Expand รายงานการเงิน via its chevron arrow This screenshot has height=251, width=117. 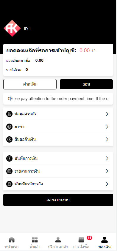tap(107, 171)
